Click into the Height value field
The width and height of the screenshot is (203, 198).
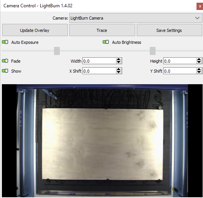point(180,61)
